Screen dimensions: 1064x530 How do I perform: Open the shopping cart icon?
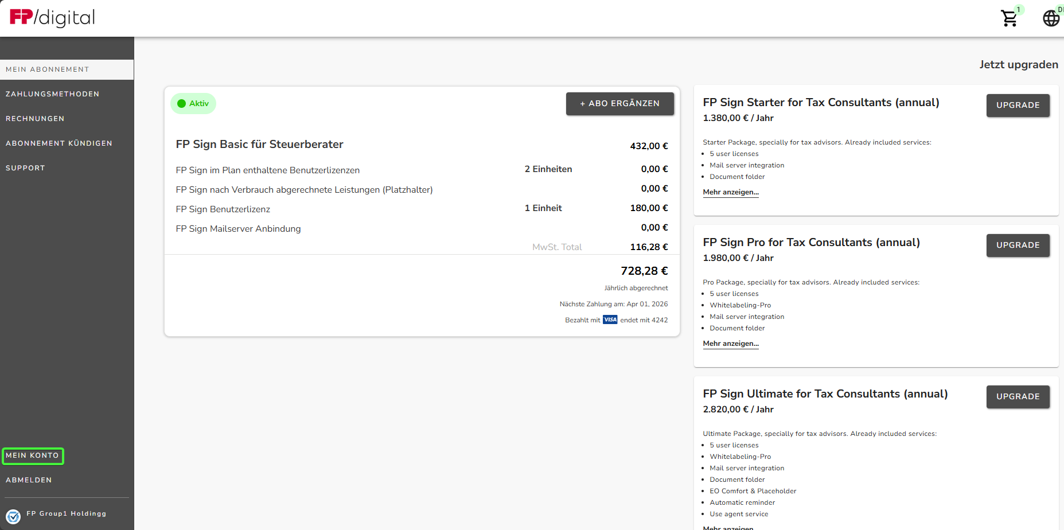[1009, 18]
